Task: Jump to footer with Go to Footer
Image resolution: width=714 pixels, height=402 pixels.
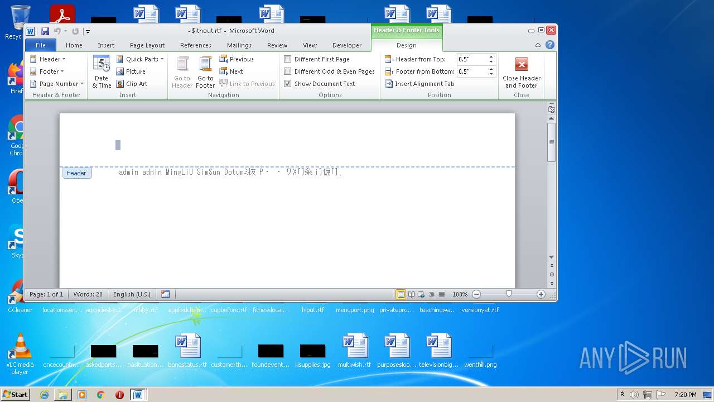Action: pos(205,71)
